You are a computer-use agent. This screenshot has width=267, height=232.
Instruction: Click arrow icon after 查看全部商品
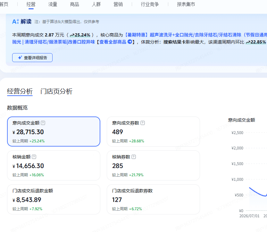tap(130, 42)
